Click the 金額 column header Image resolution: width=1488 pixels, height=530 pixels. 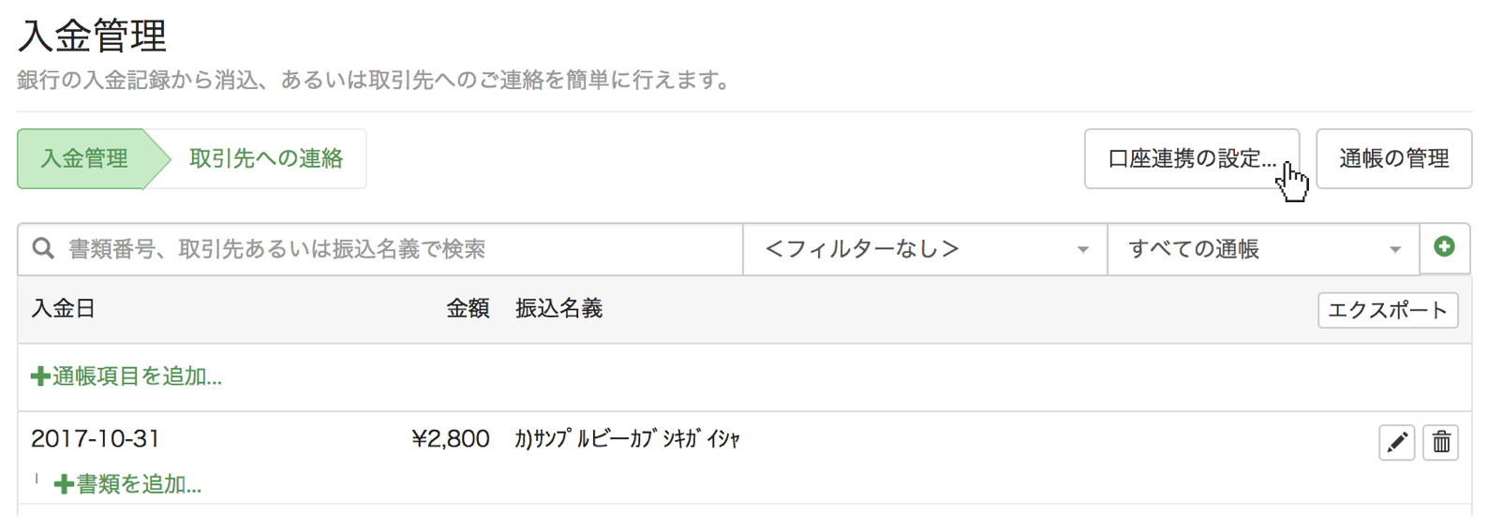[x=468, y=309]
